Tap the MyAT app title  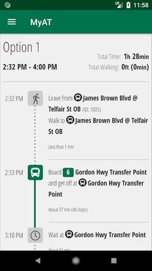41,22
